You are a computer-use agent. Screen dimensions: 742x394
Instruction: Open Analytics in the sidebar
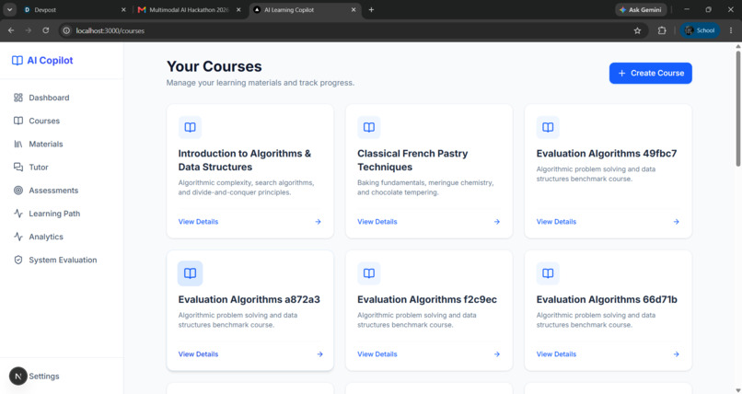tap(62, 237)
